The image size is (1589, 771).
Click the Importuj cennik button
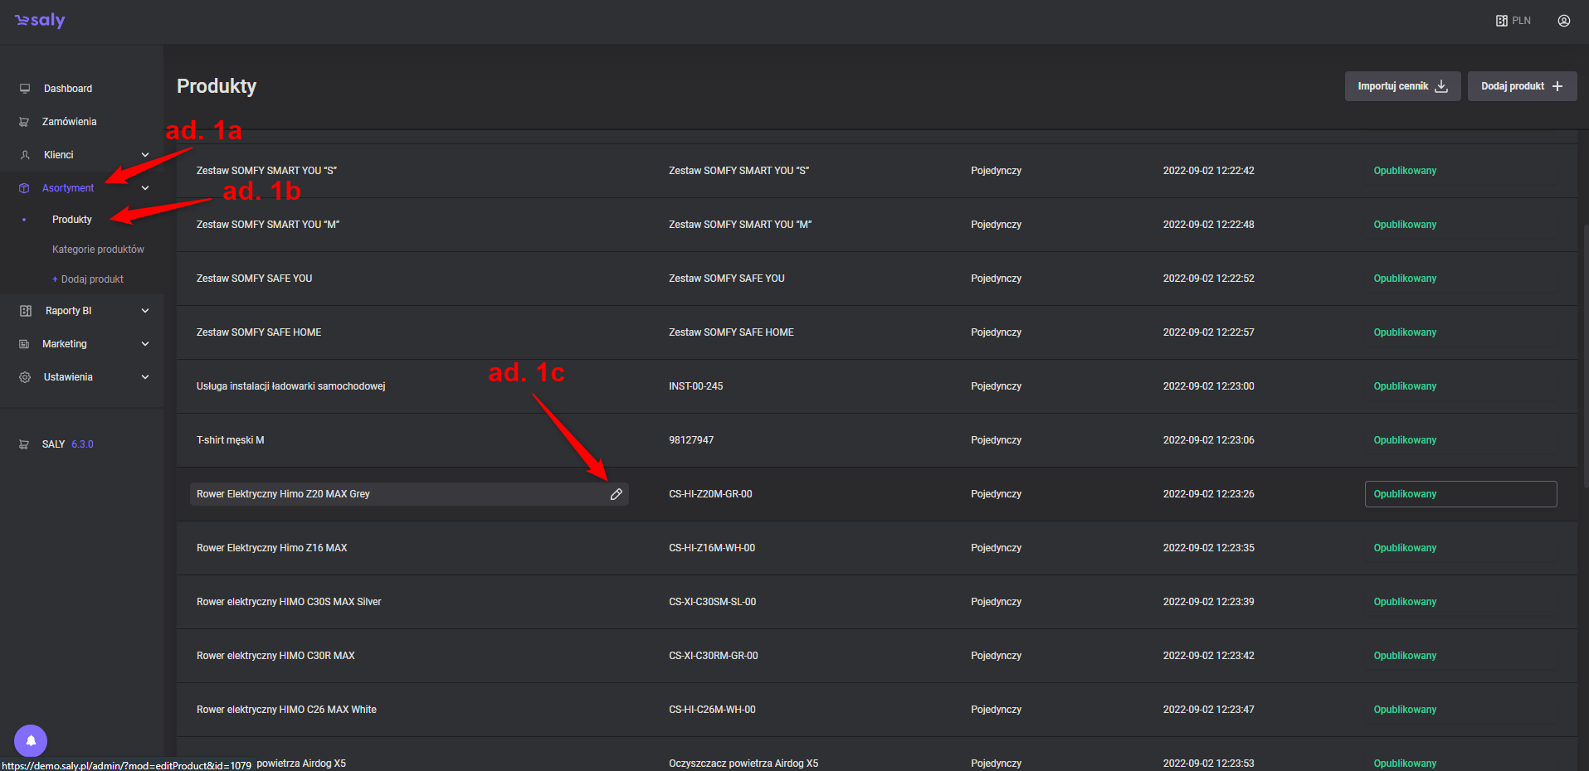click(x=1401, y=86)
